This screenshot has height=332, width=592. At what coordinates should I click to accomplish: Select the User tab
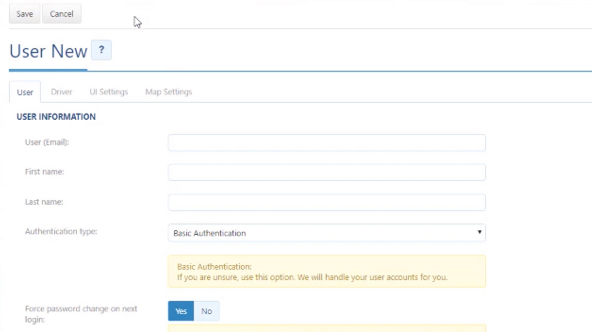(25, 92)
